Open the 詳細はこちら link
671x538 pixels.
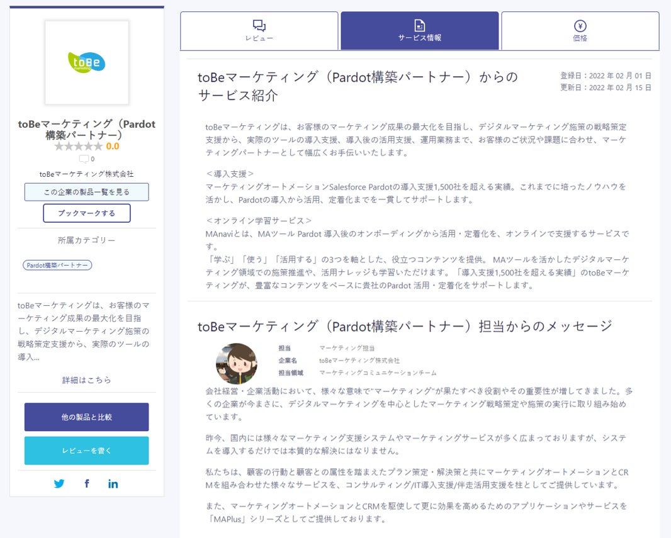86,380
